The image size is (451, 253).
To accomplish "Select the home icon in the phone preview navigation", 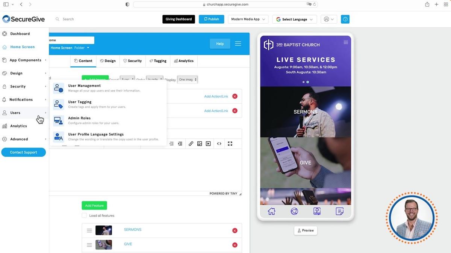I will tap(271, 211).
